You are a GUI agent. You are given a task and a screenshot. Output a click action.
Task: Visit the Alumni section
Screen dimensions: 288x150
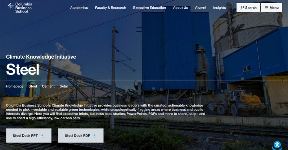pos(201,8)
